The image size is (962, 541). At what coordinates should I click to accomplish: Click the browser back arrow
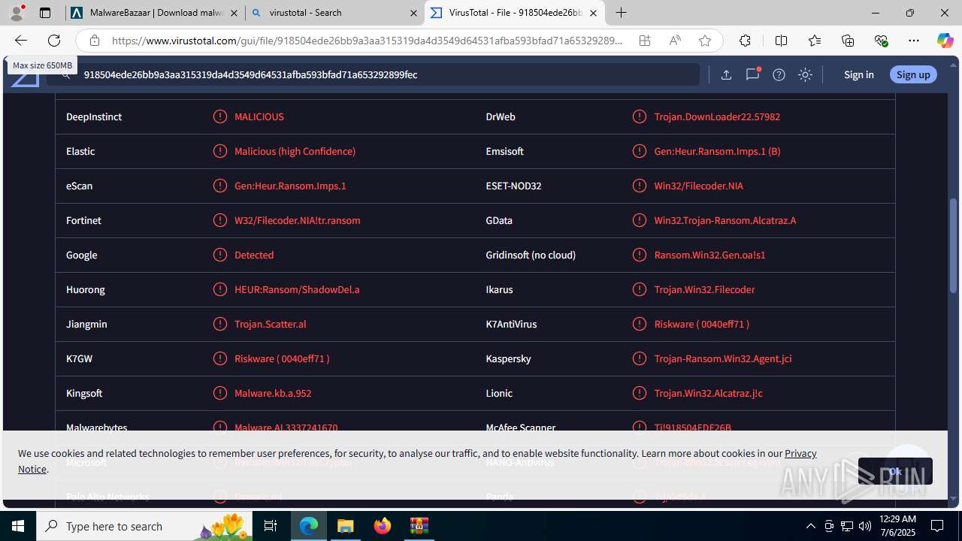pyautogui.click(x=21, y=41)
